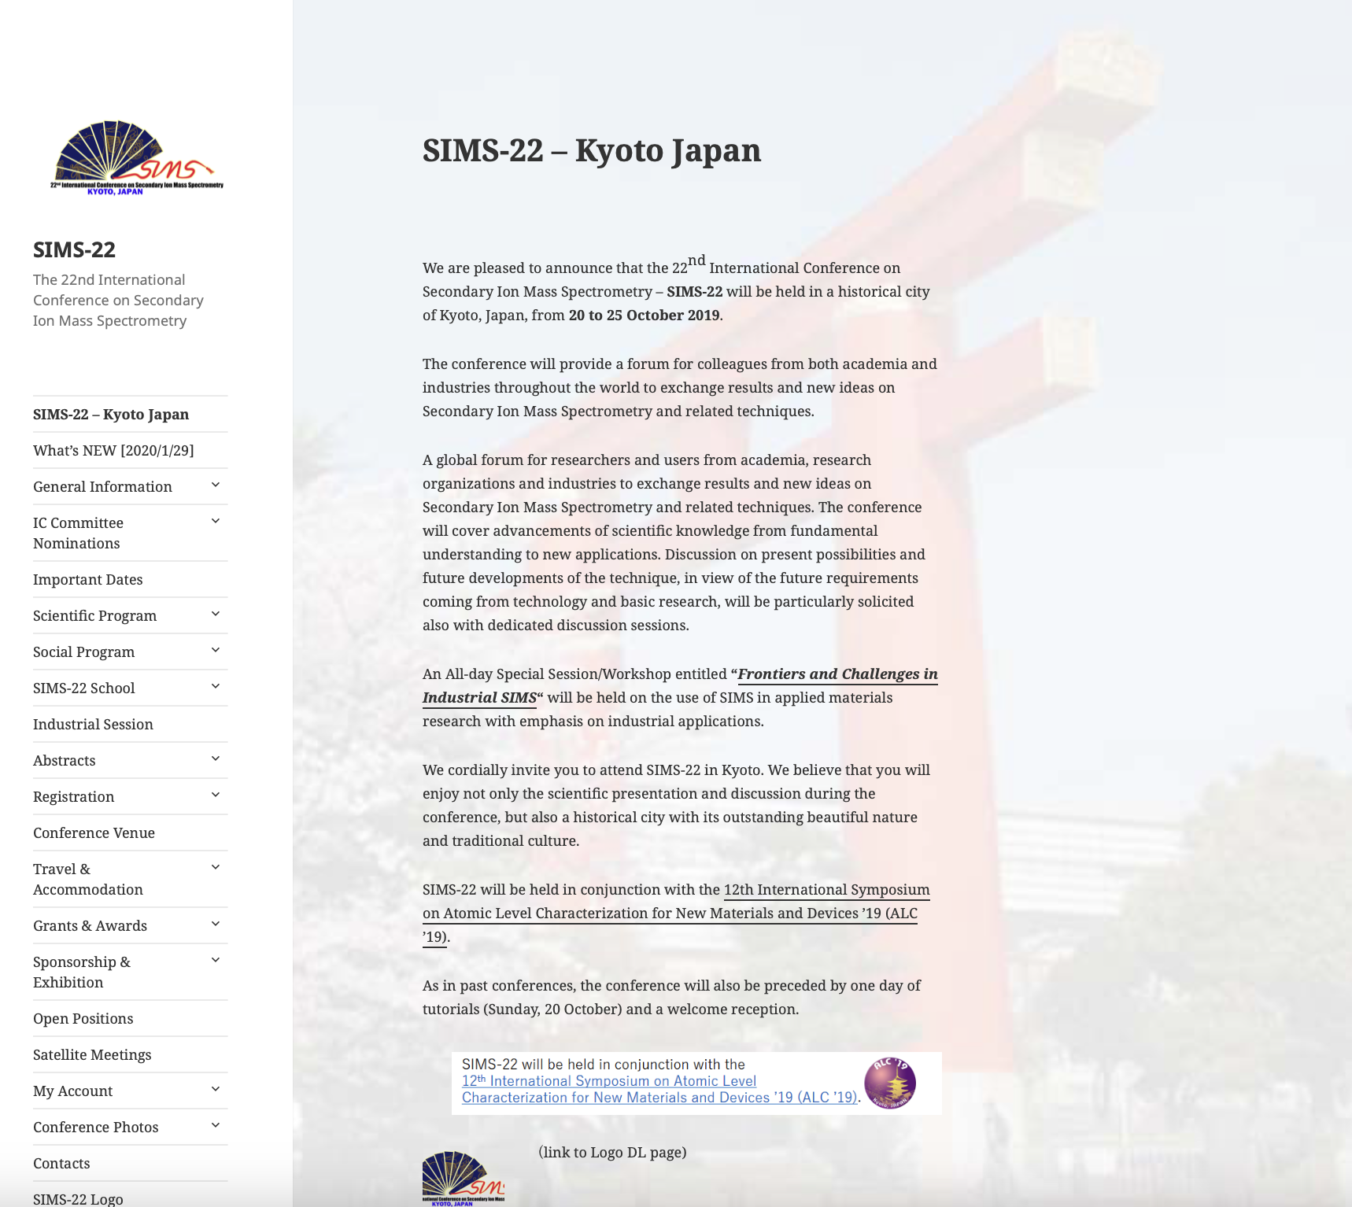The image size is (1352, 1207).
Task: Open the General Information menu item
Action: [102, 487]
